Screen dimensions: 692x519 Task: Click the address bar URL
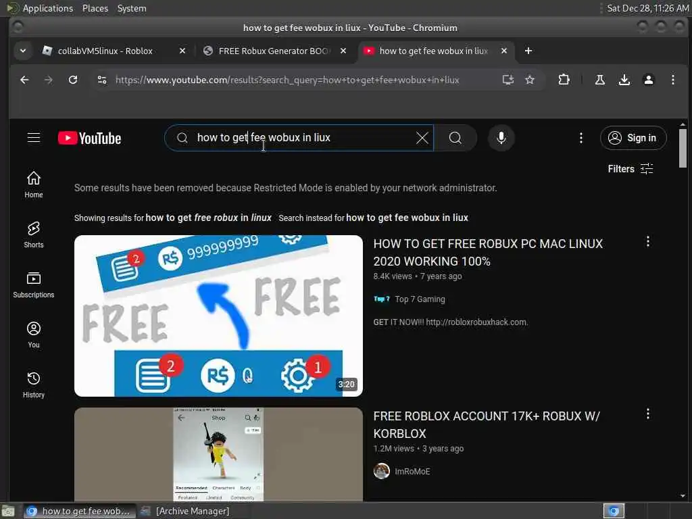[x=287, y=80]
